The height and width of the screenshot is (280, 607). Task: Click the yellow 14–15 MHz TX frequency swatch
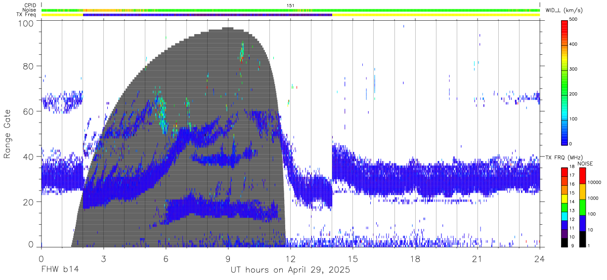tap(564, 198)
